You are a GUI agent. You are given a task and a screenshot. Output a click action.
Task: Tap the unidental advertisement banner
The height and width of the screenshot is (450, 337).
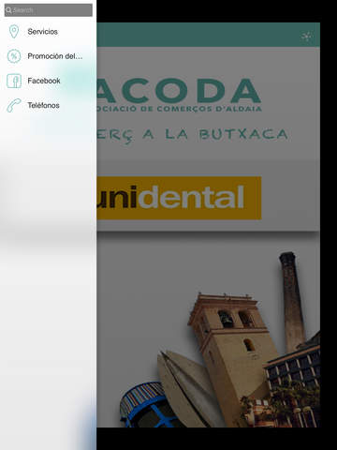click(179, 198)
